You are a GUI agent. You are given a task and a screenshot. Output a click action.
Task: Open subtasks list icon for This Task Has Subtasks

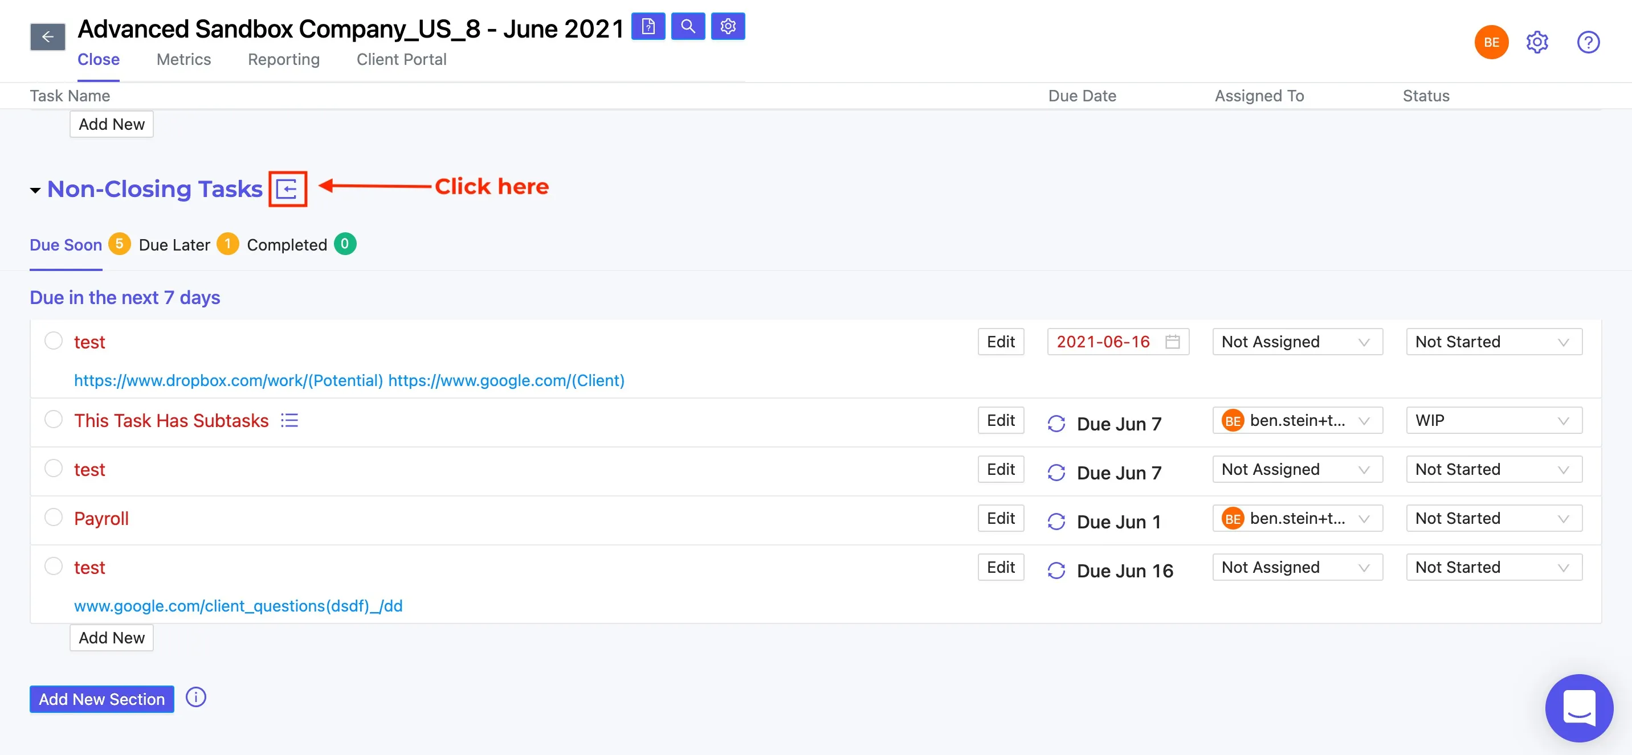coord(289,420)
